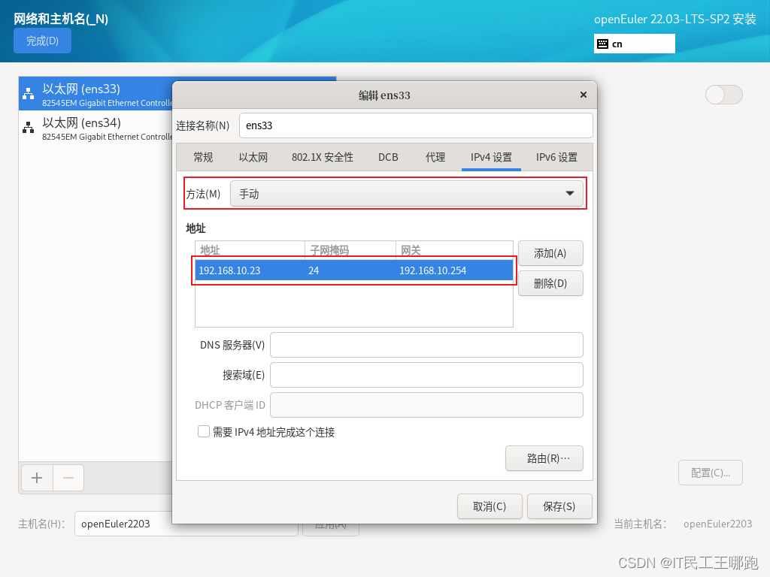Viewport: 770px width, 577px height.
Task: Click the 取消(C) button
Action: (x=490, y=506)
